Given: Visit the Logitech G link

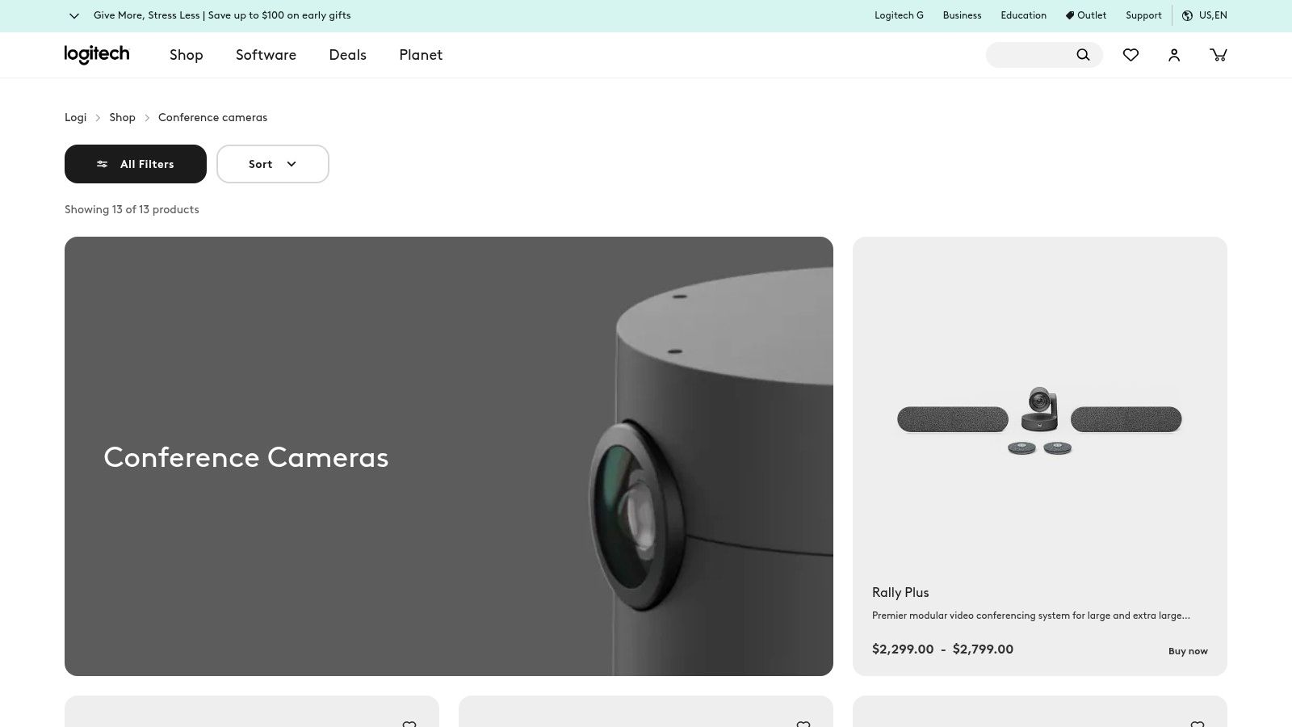Looking at the screenshot, I should (899, 15).
